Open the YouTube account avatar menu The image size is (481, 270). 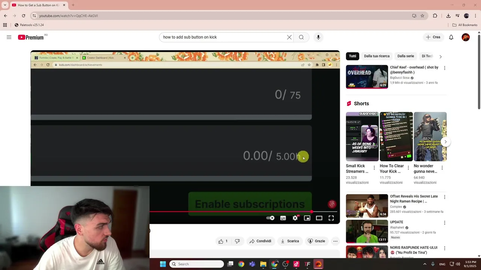[466, 37]
